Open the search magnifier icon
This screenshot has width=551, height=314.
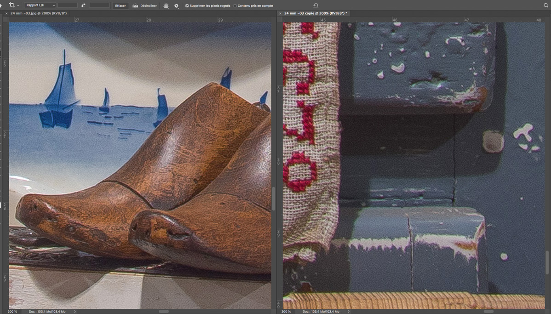click(x=546, y=6)
